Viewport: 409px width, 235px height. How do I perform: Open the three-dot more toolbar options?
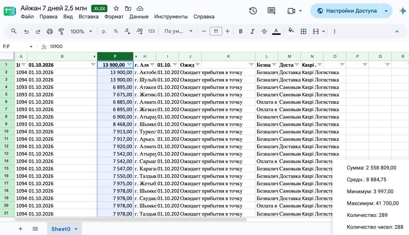point(335,31)
